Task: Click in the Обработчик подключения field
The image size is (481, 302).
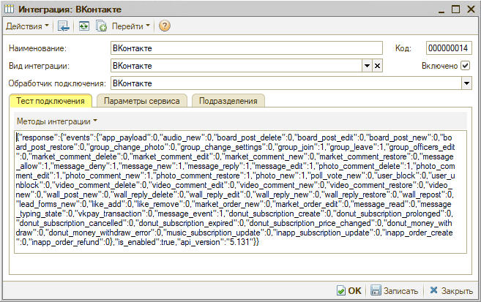Action: click(286, 83)
